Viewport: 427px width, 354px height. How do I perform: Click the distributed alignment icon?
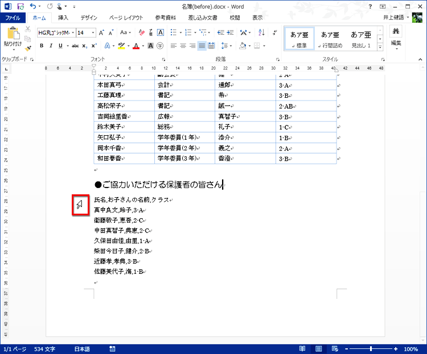click(x=211, y=45)
